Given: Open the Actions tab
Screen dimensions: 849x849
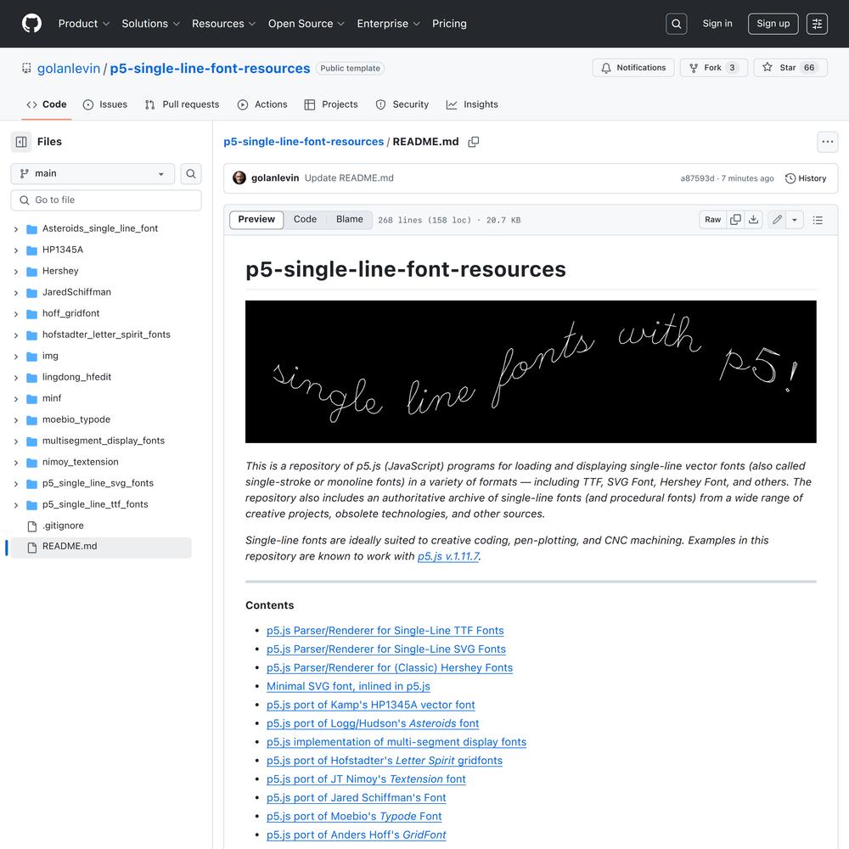Looking at the screenshot, I should tap(262, 104).
